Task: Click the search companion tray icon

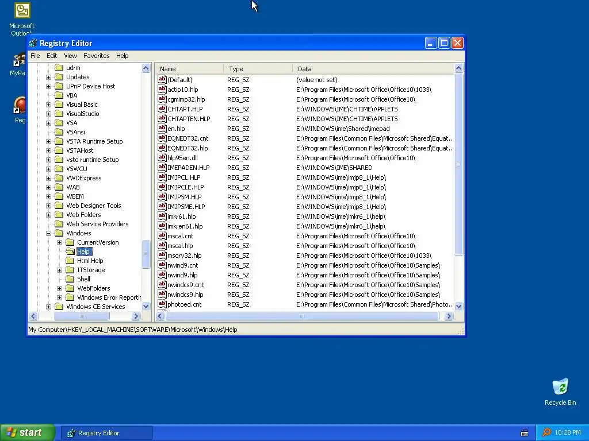Action: 546,432
